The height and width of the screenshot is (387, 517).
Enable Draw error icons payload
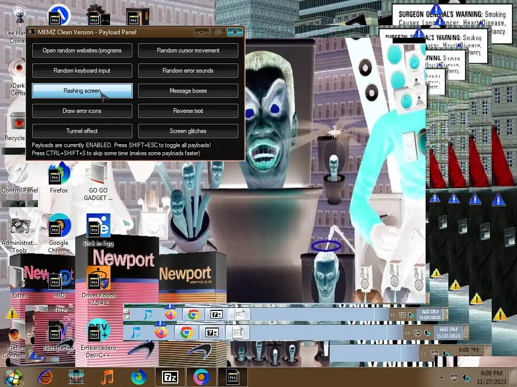click(82, 111)
